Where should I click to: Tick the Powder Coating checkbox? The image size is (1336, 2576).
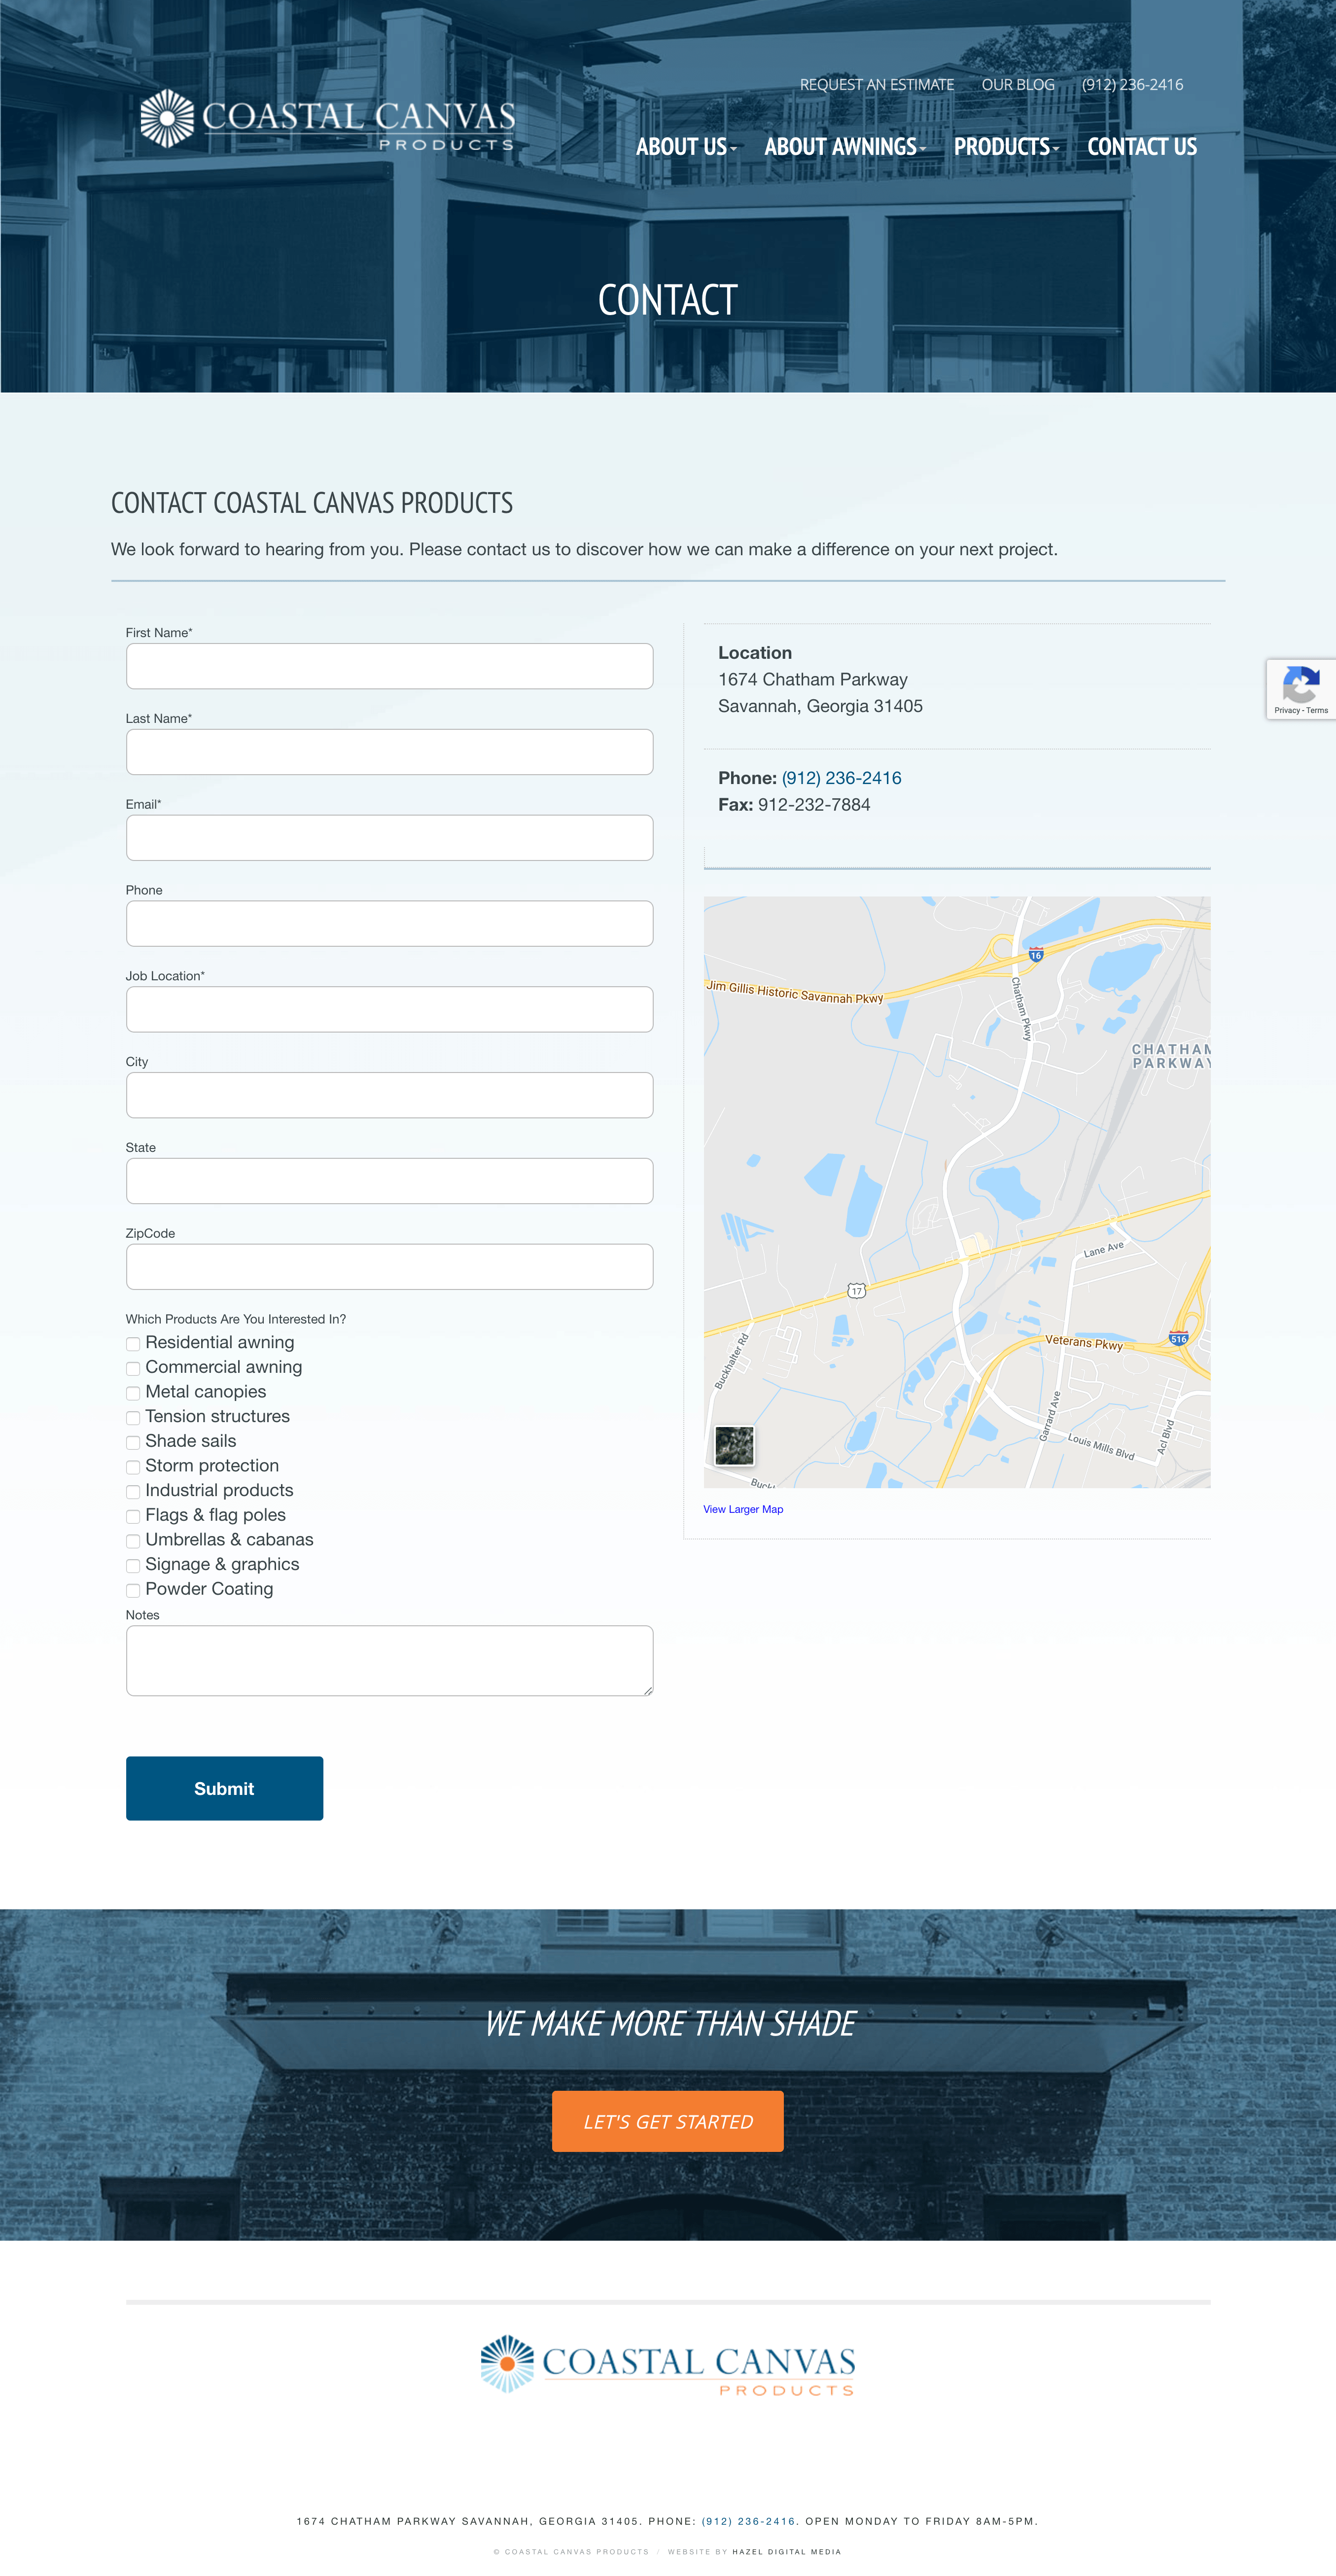(x=133, y=1590)
